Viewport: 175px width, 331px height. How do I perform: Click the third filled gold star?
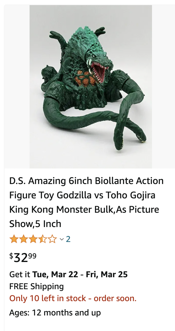click(x=33, y=239)
